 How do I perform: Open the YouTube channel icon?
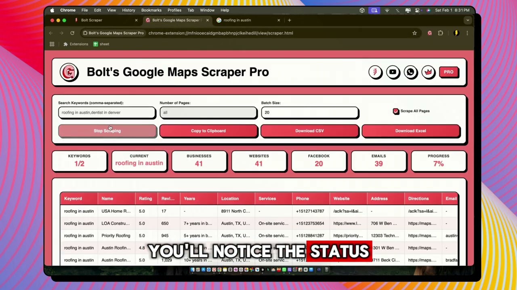393,72
